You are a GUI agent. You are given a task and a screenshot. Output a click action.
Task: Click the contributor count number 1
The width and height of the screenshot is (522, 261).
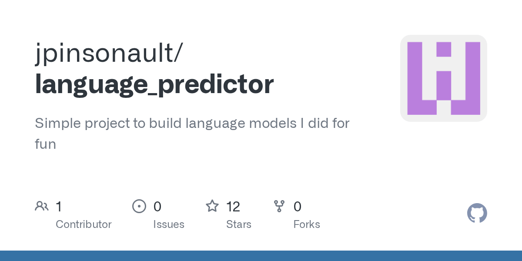tap(59, 206)
